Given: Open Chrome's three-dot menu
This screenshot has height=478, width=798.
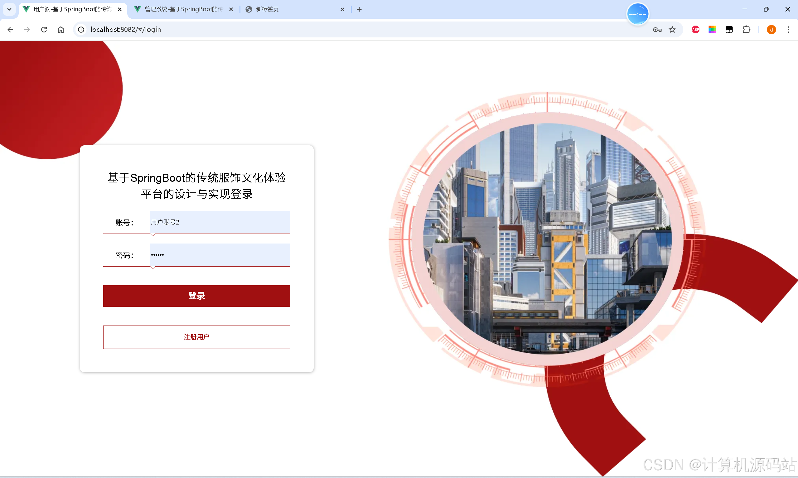Looking at the screenshot, I should 788,30.
